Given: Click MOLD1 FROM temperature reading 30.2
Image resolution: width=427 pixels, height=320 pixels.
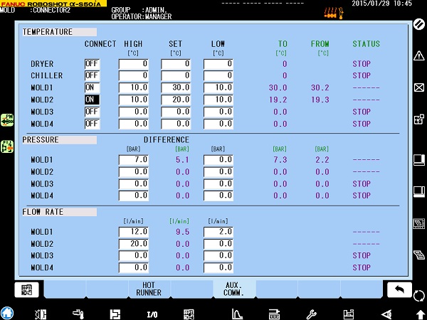Looking at the screenshot, I should [320, 87].
